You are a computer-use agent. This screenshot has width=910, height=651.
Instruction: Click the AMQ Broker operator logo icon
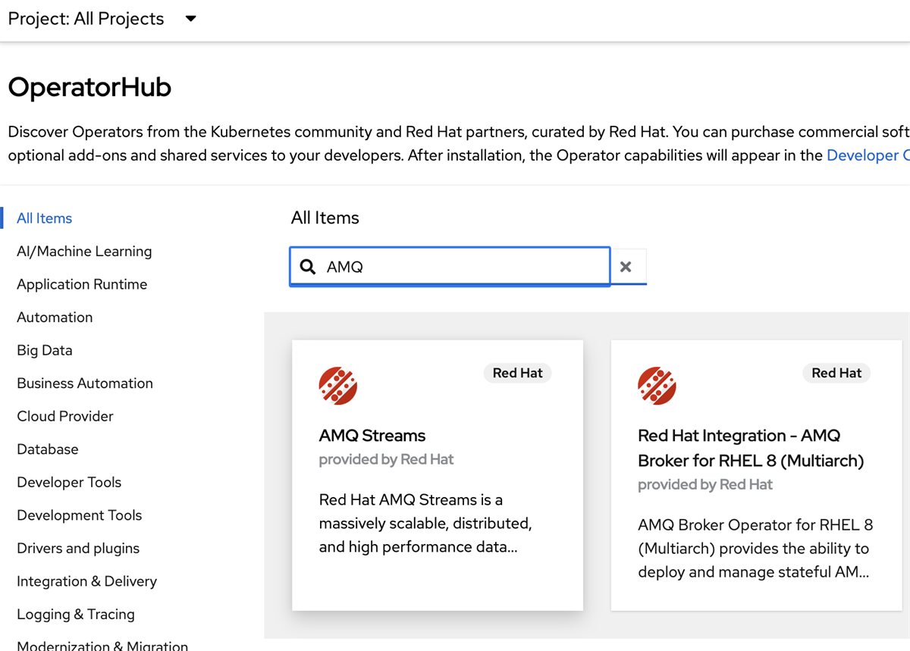click(657, 386)
